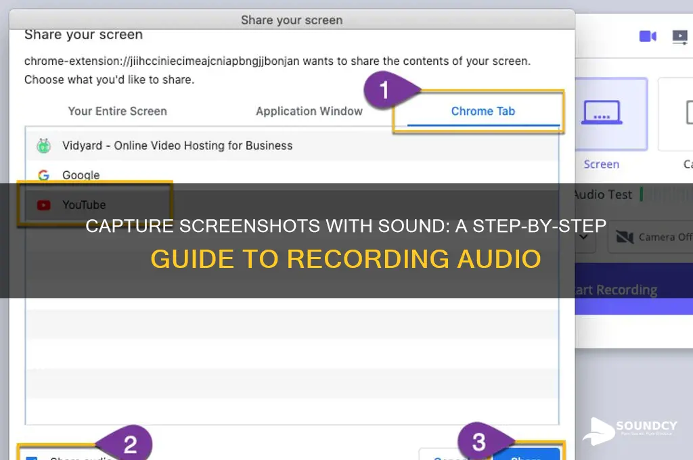
Task: Click the Google G favicon
Action: 43,175
